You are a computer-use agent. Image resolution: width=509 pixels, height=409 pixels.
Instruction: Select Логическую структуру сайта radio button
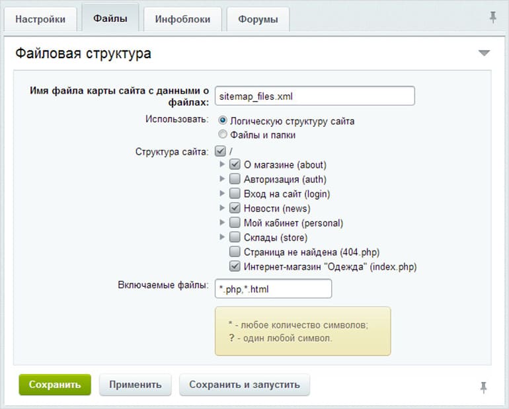coord(223,121)
